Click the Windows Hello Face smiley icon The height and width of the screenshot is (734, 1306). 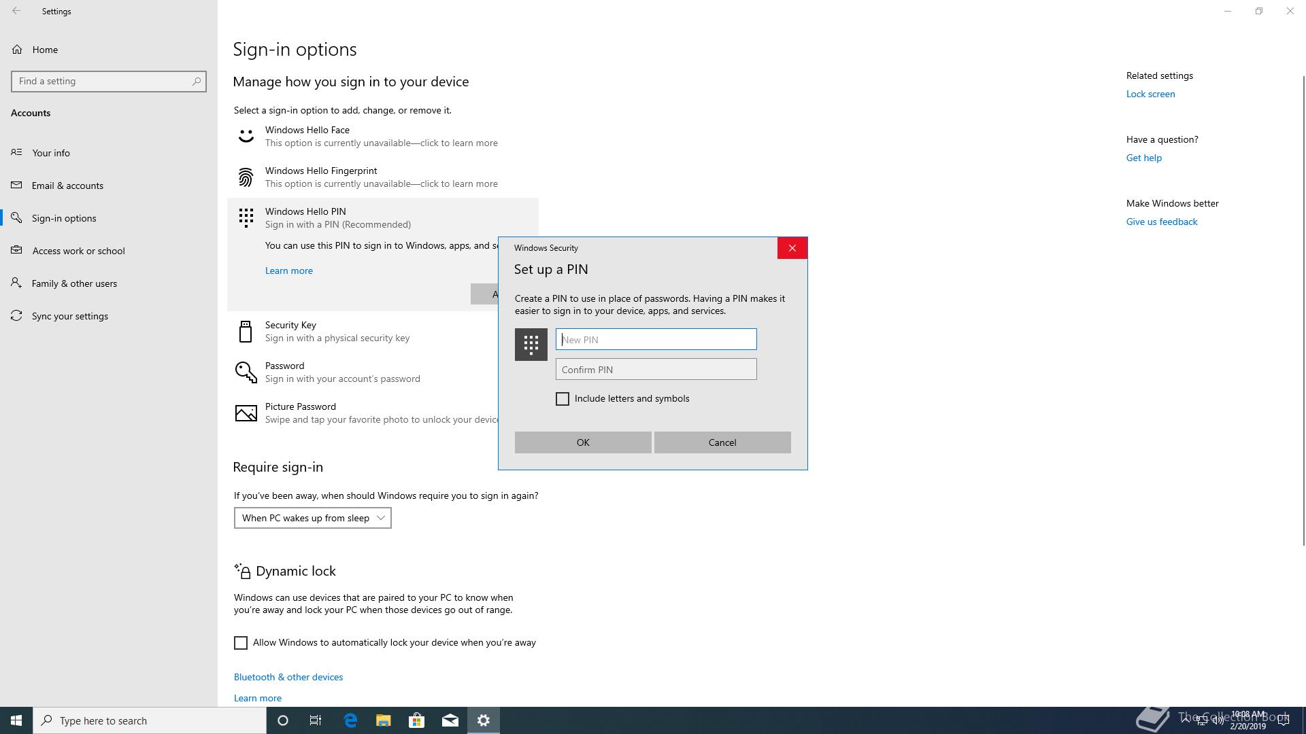[x=246, y=137]
